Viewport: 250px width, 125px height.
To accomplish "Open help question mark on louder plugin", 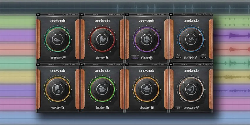I will (x=123, y=64).
